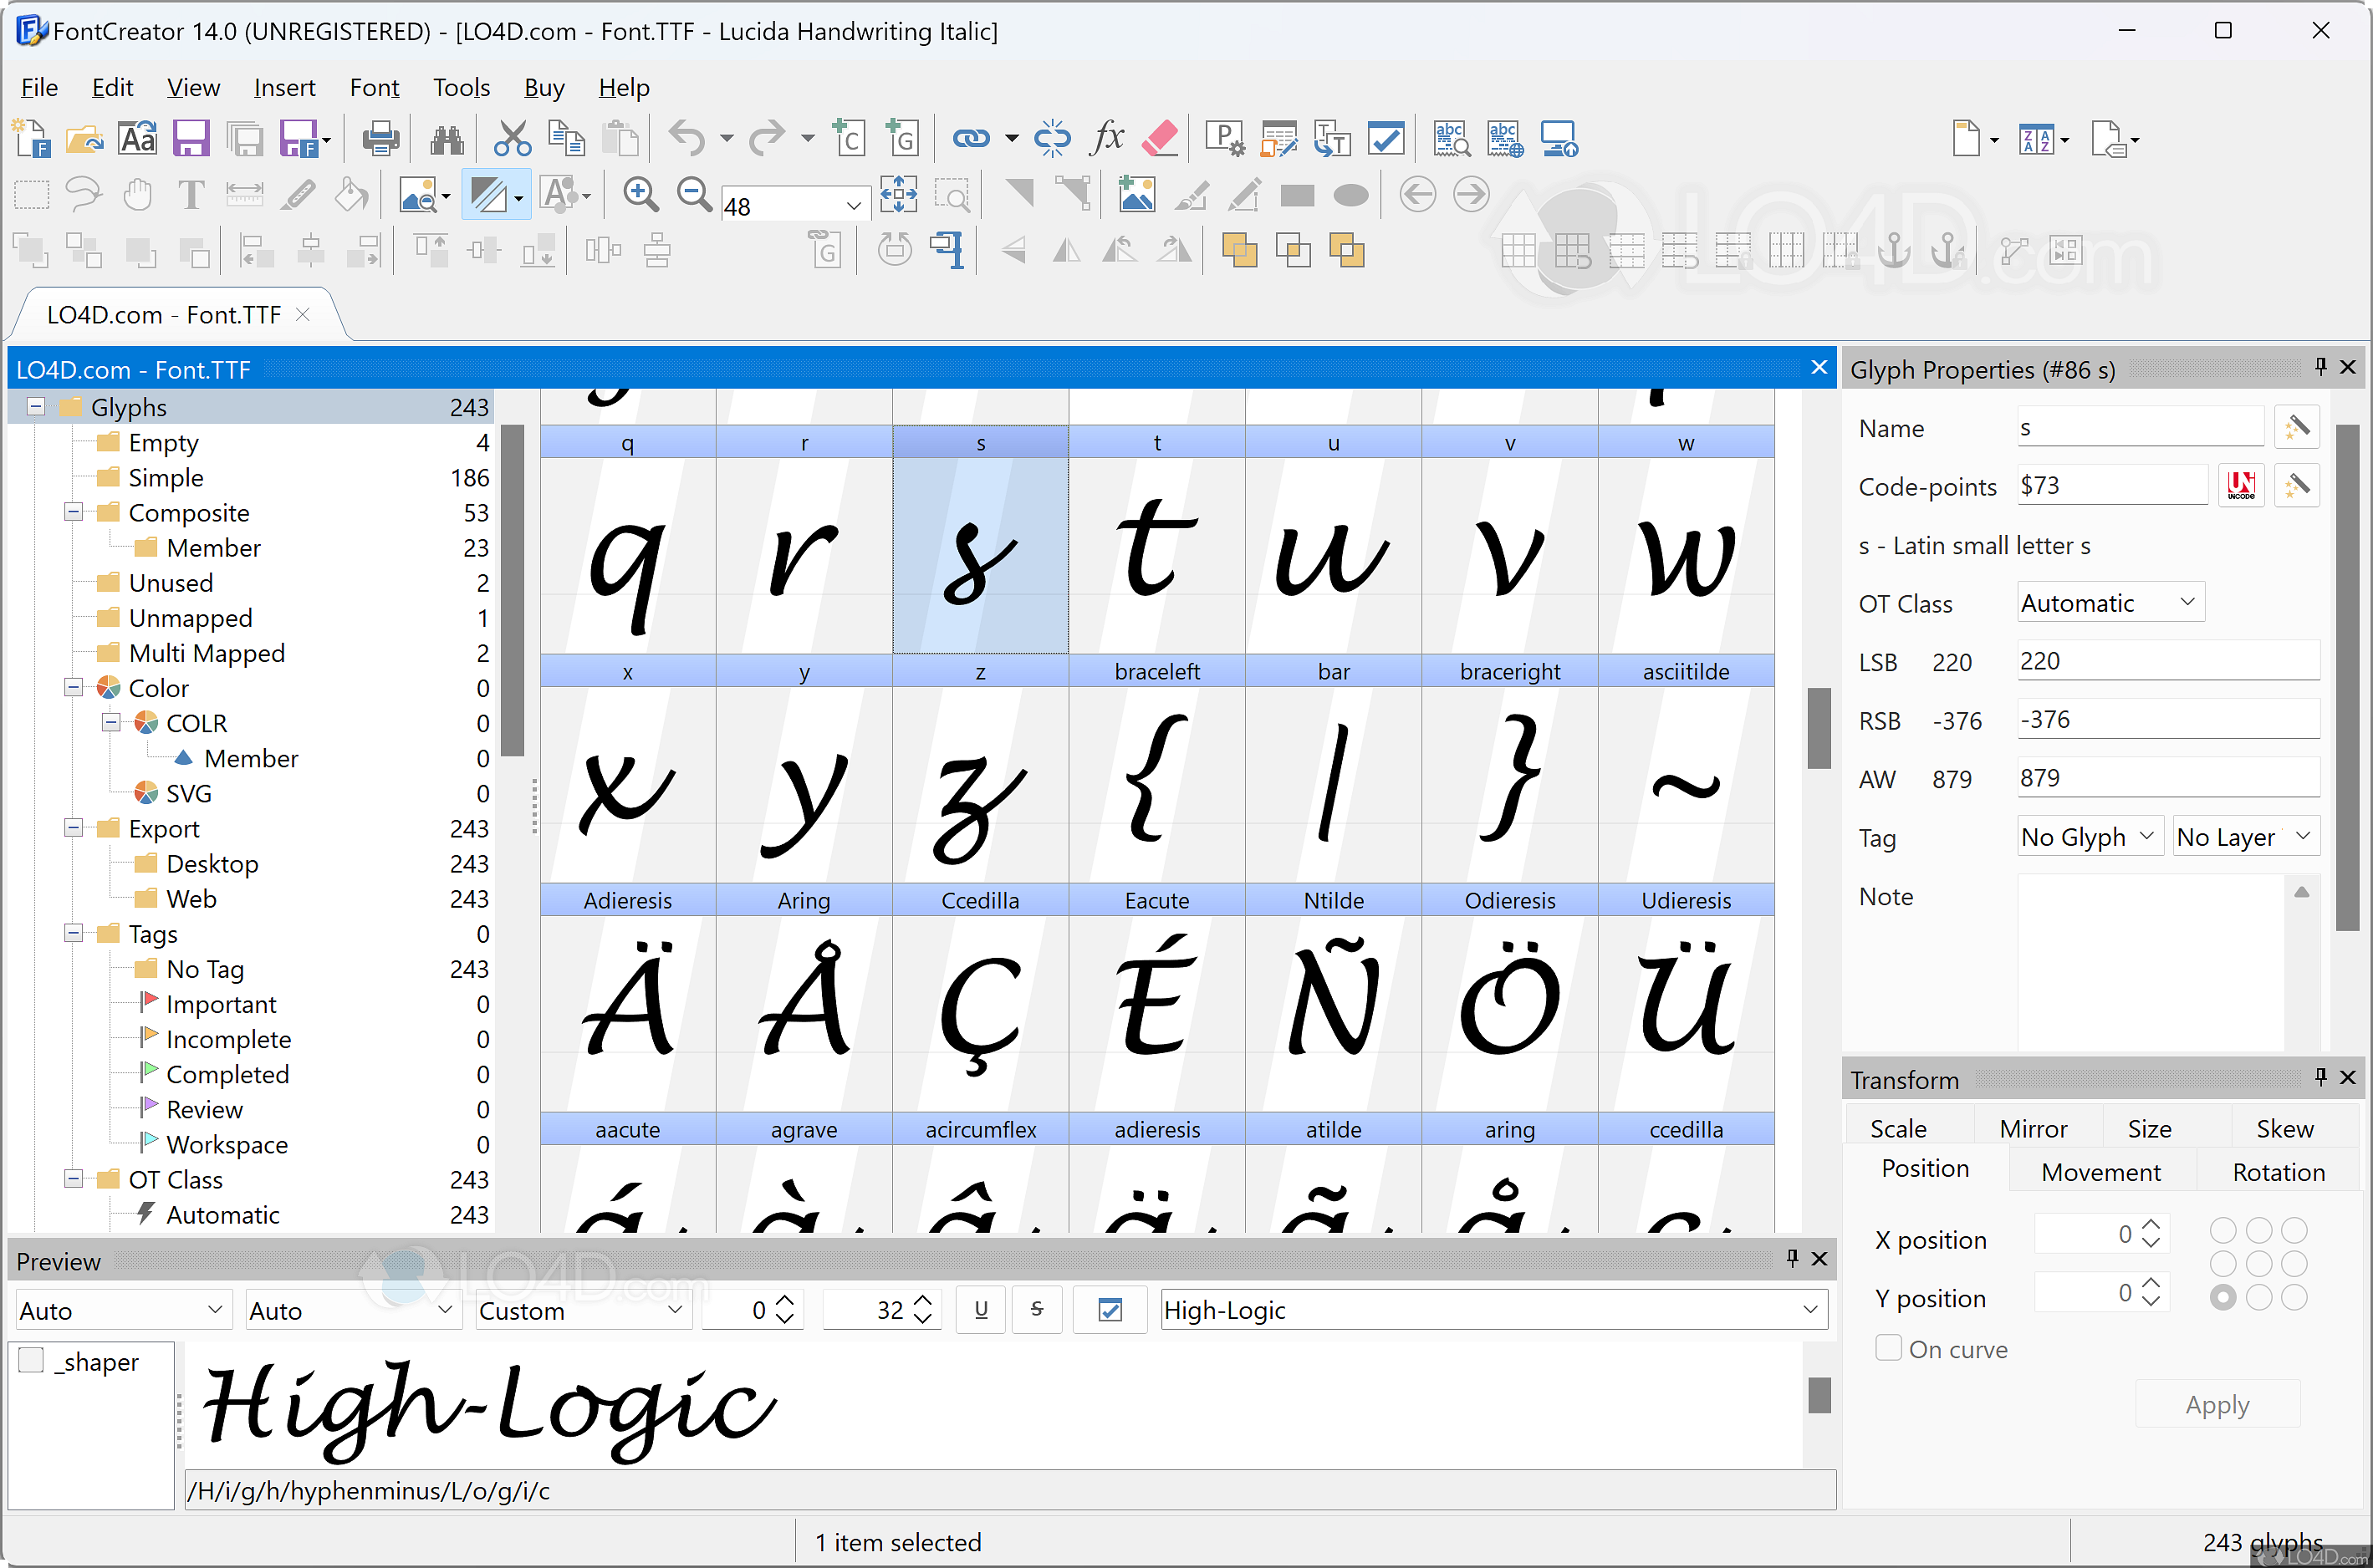
Task: Select the Text tool in the drawing toolbar
Action: pos(190,194)
